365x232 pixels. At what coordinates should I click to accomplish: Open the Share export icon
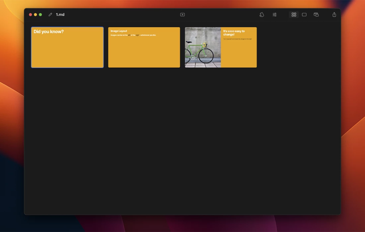[x=334, y=15]
